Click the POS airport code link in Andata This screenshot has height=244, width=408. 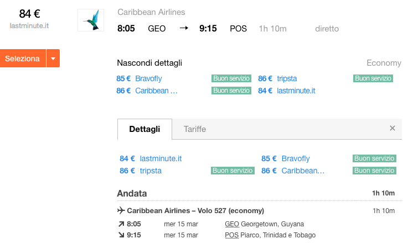tap(231, 235)
